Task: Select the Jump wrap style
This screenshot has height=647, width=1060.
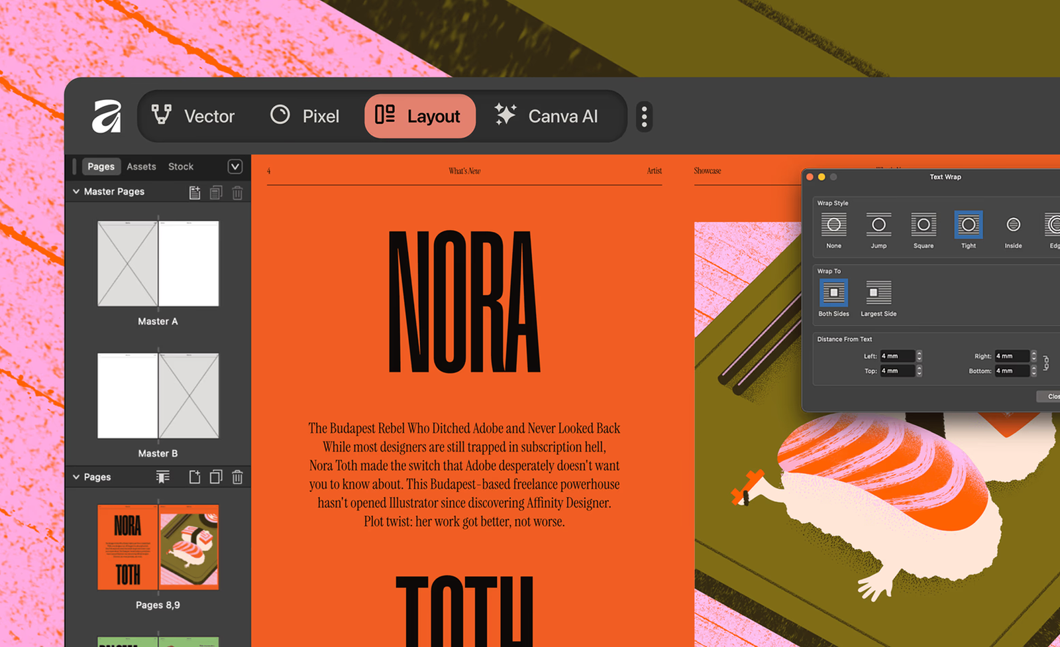Action: pos(878,225)
